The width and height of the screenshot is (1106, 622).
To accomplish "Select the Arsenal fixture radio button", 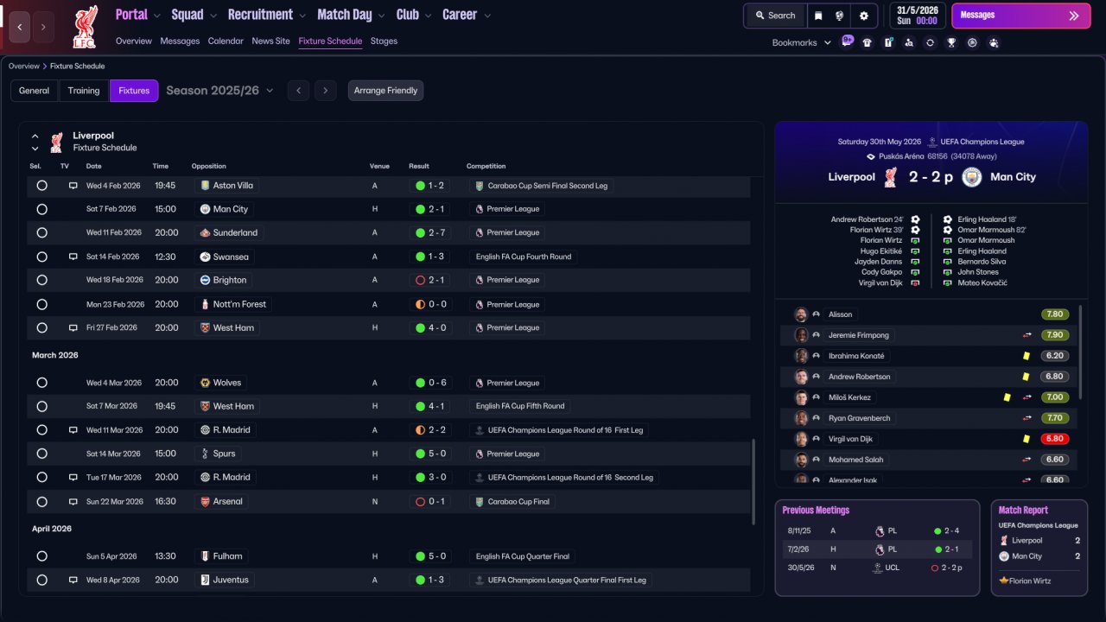I will click(x=41, y=502).
